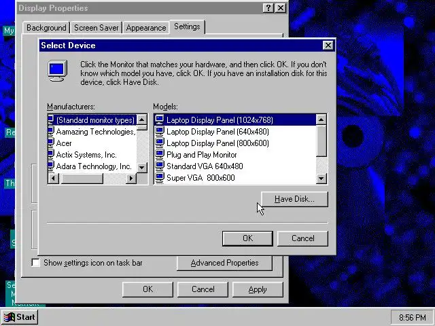
Task: Click Cancel in Display Properties window
Action: point(203,289)
